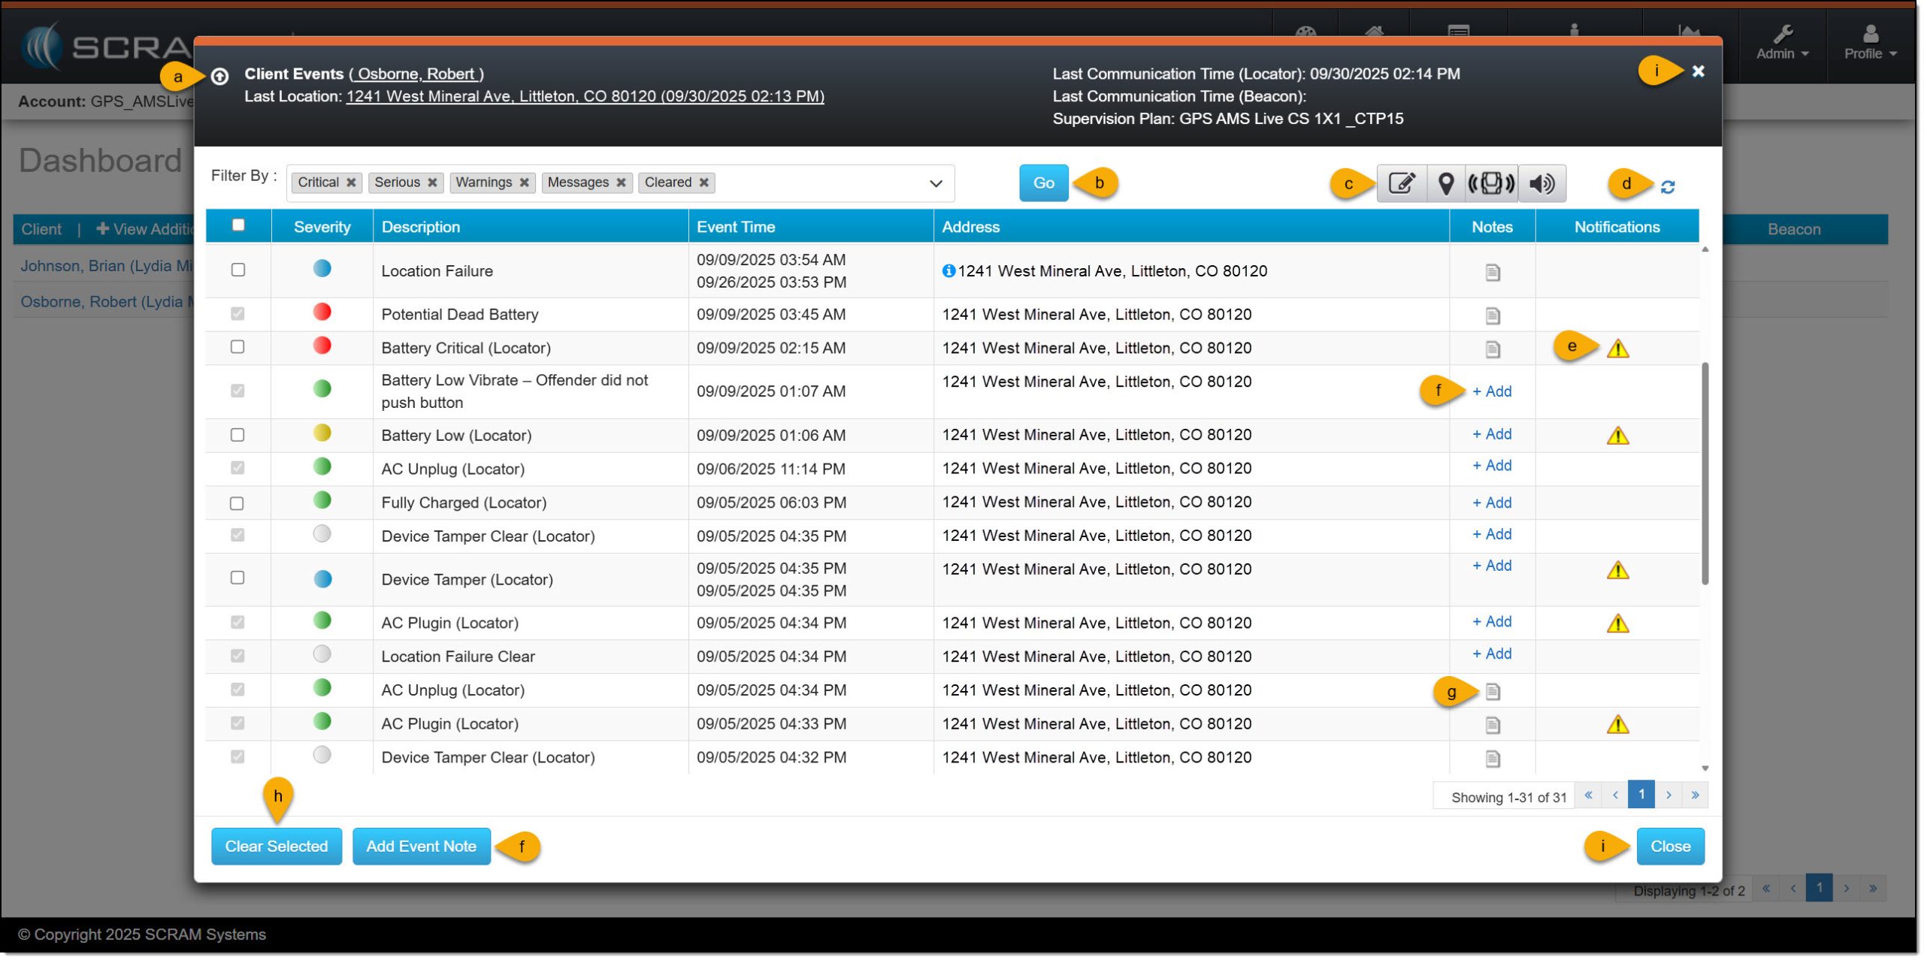Go to next page in events pagination

(1668, 795)
